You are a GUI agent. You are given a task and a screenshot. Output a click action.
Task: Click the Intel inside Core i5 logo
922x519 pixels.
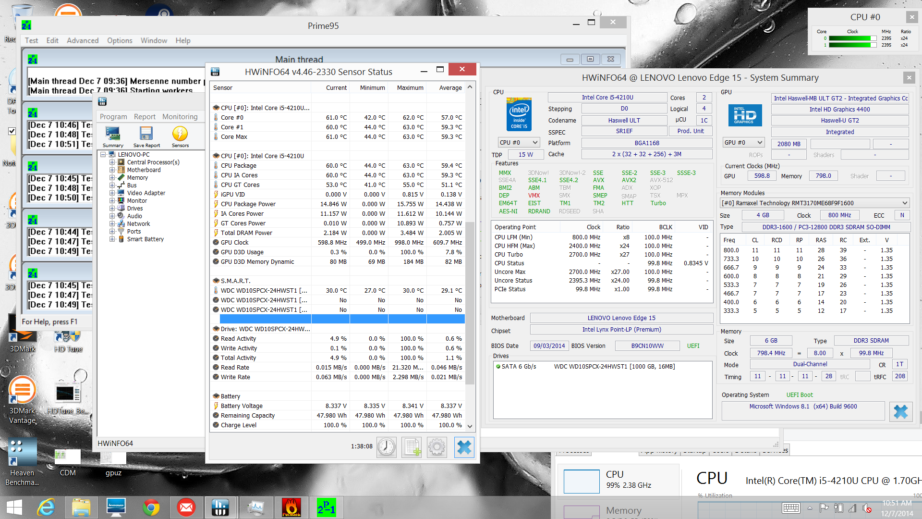[x=519, y=114]
